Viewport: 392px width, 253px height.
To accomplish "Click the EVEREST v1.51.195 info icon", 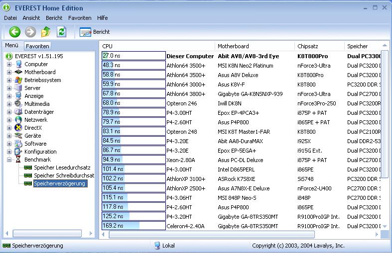I will 9,56.
